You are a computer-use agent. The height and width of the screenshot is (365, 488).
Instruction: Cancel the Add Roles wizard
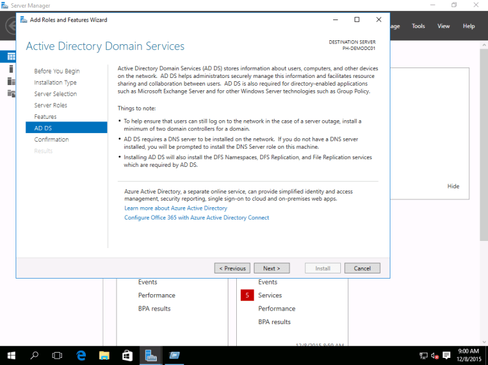(x=362, y=268)
